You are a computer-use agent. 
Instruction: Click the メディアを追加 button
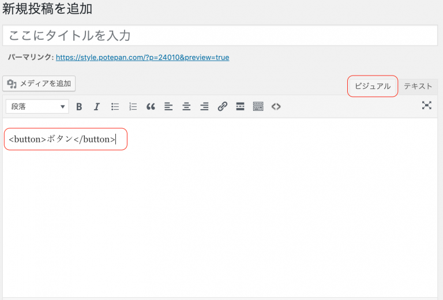[x=39, y=84]
